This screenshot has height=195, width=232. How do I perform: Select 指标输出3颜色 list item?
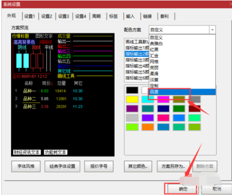pyautogui.click(x=137, y=60)
